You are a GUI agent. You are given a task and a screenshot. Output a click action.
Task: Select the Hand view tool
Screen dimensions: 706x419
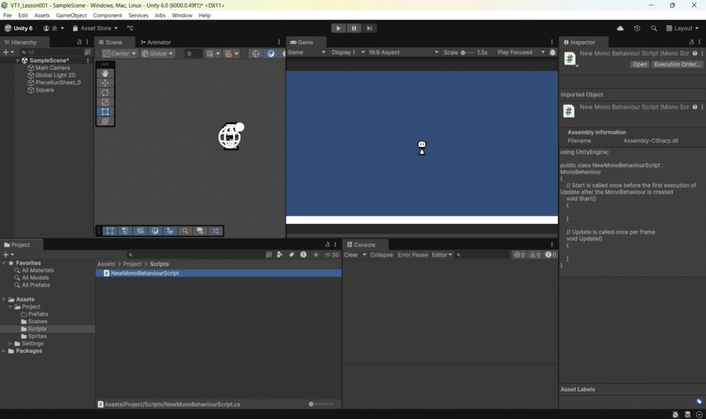click(x=105, y=73)
